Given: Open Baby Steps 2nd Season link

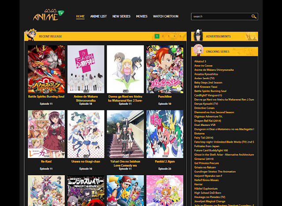Looking at the screenshot, I should pyautogui.click(x=208, y=83).
